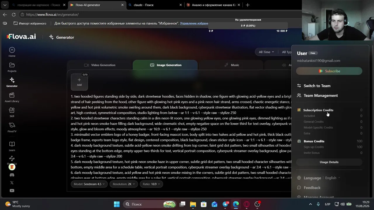The width and height of the screenshot is (374, 210).
Task: Open Telegram from the taskbar
Action: (x=225, y=204)
